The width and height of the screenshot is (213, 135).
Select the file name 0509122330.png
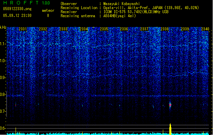pos(17,9)
